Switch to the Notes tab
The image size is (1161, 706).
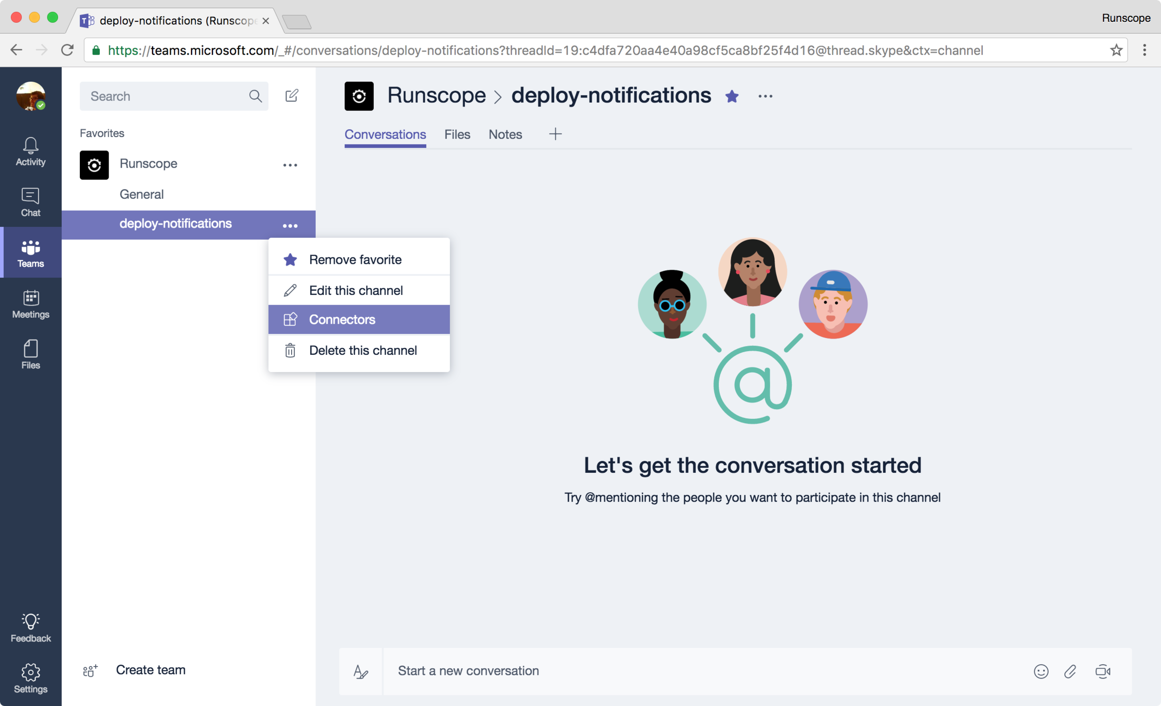click(x=505, y=135)
